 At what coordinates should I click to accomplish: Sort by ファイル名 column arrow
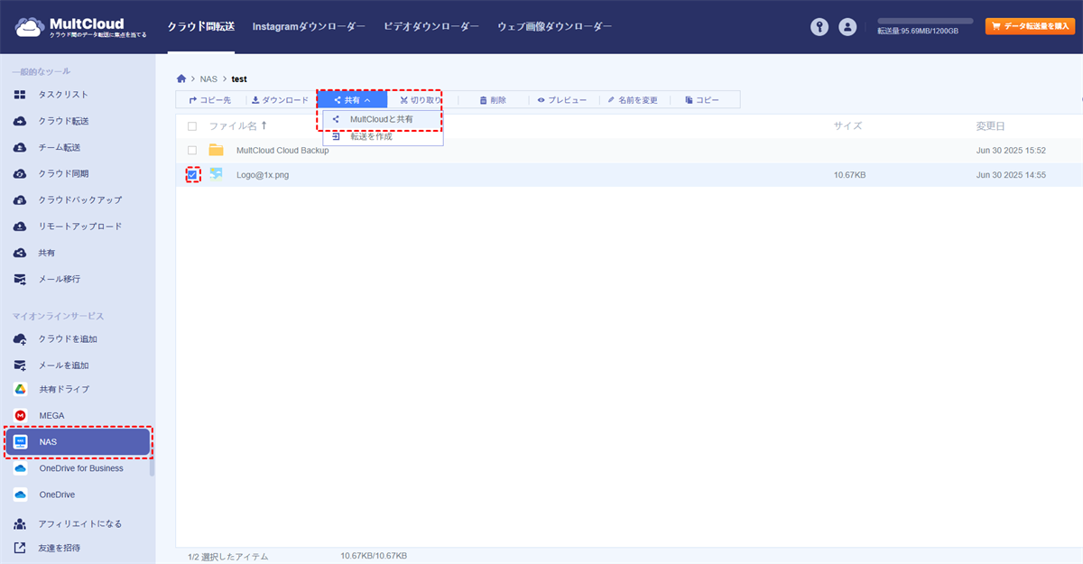coord(264,126)
